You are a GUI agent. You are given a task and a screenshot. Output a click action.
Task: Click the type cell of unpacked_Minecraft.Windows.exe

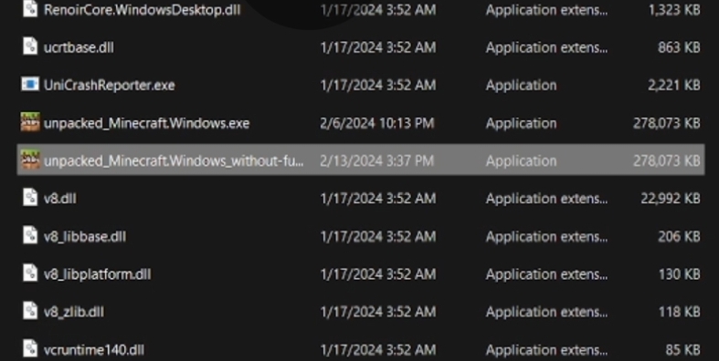pos(522,124)
